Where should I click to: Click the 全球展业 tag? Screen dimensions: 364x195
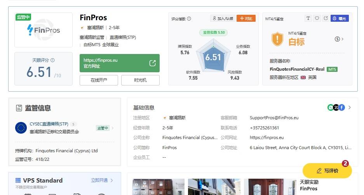(x=110, y=45)
